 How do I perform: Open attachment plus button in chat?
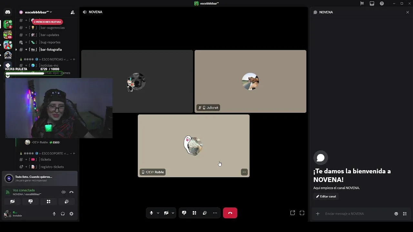318,214
